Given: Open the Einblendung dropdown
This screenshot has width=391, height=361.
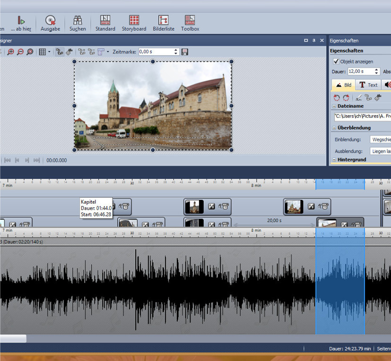Looking at the screenshot, I should [x=380, y=140].
